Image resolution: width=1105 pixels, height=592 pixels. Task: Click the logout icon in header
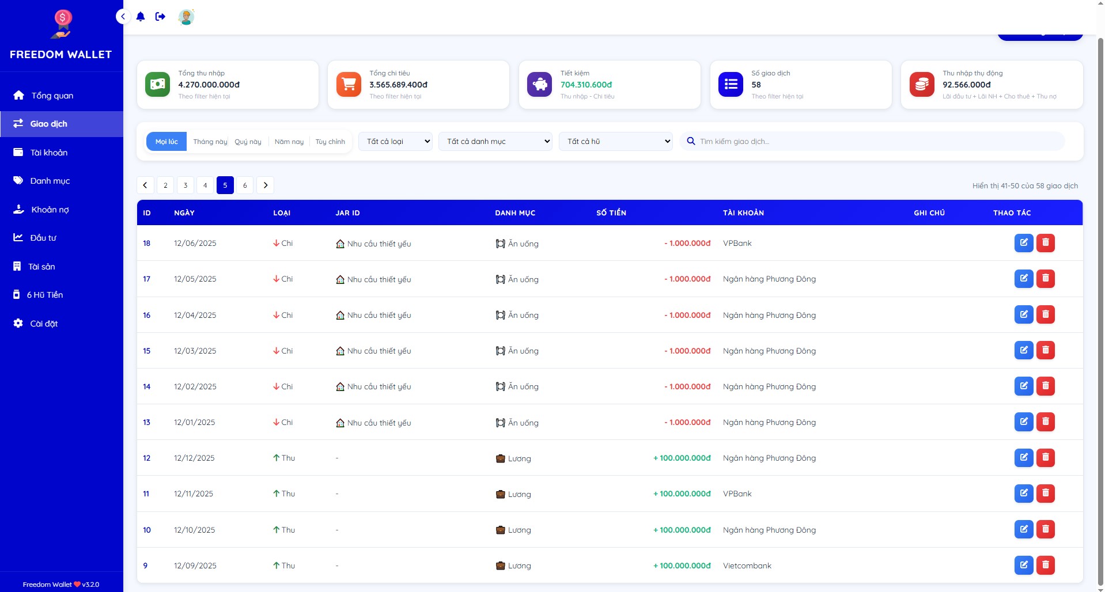(x=160, y=17)
